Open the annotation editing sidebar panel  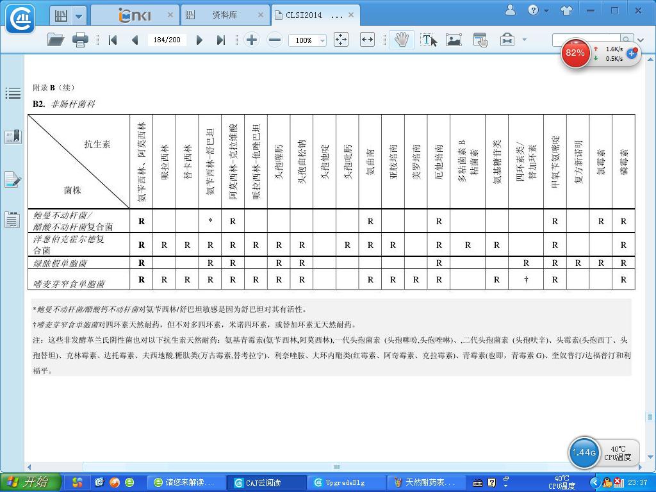[13, 179]
